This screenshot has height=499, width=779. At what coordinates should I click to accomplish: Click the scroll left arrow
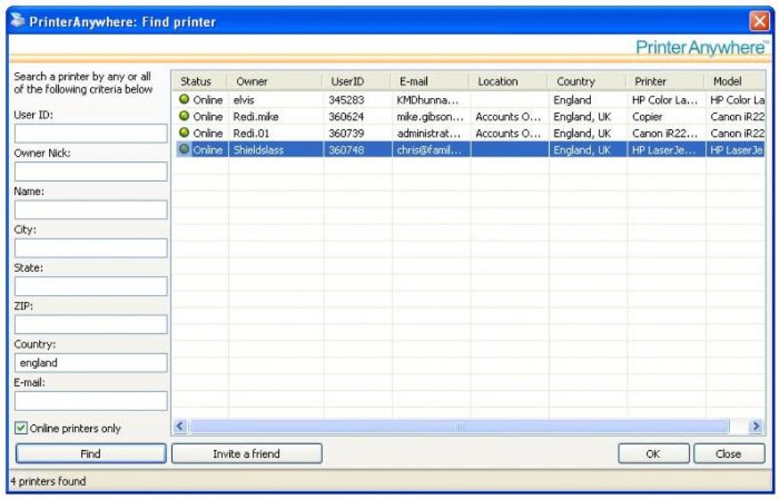(179, 426)
